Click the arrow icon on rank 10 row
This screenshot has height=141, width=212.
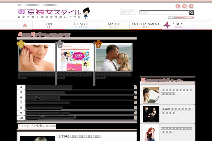click(x=136, y=118)
